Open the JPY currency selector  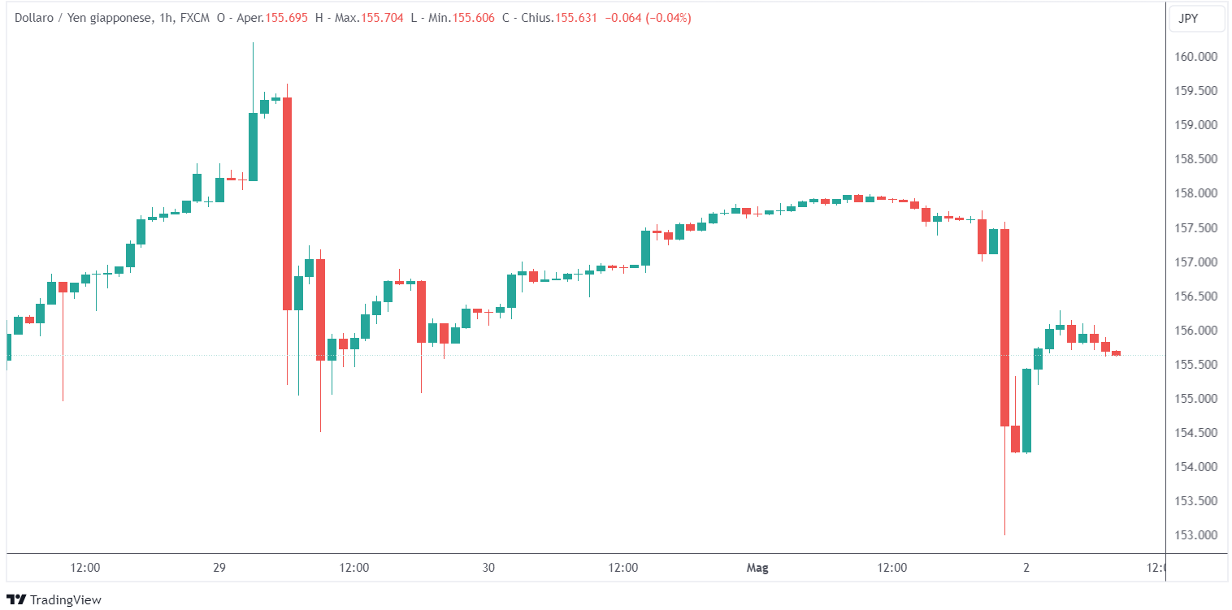point(1196,19)
